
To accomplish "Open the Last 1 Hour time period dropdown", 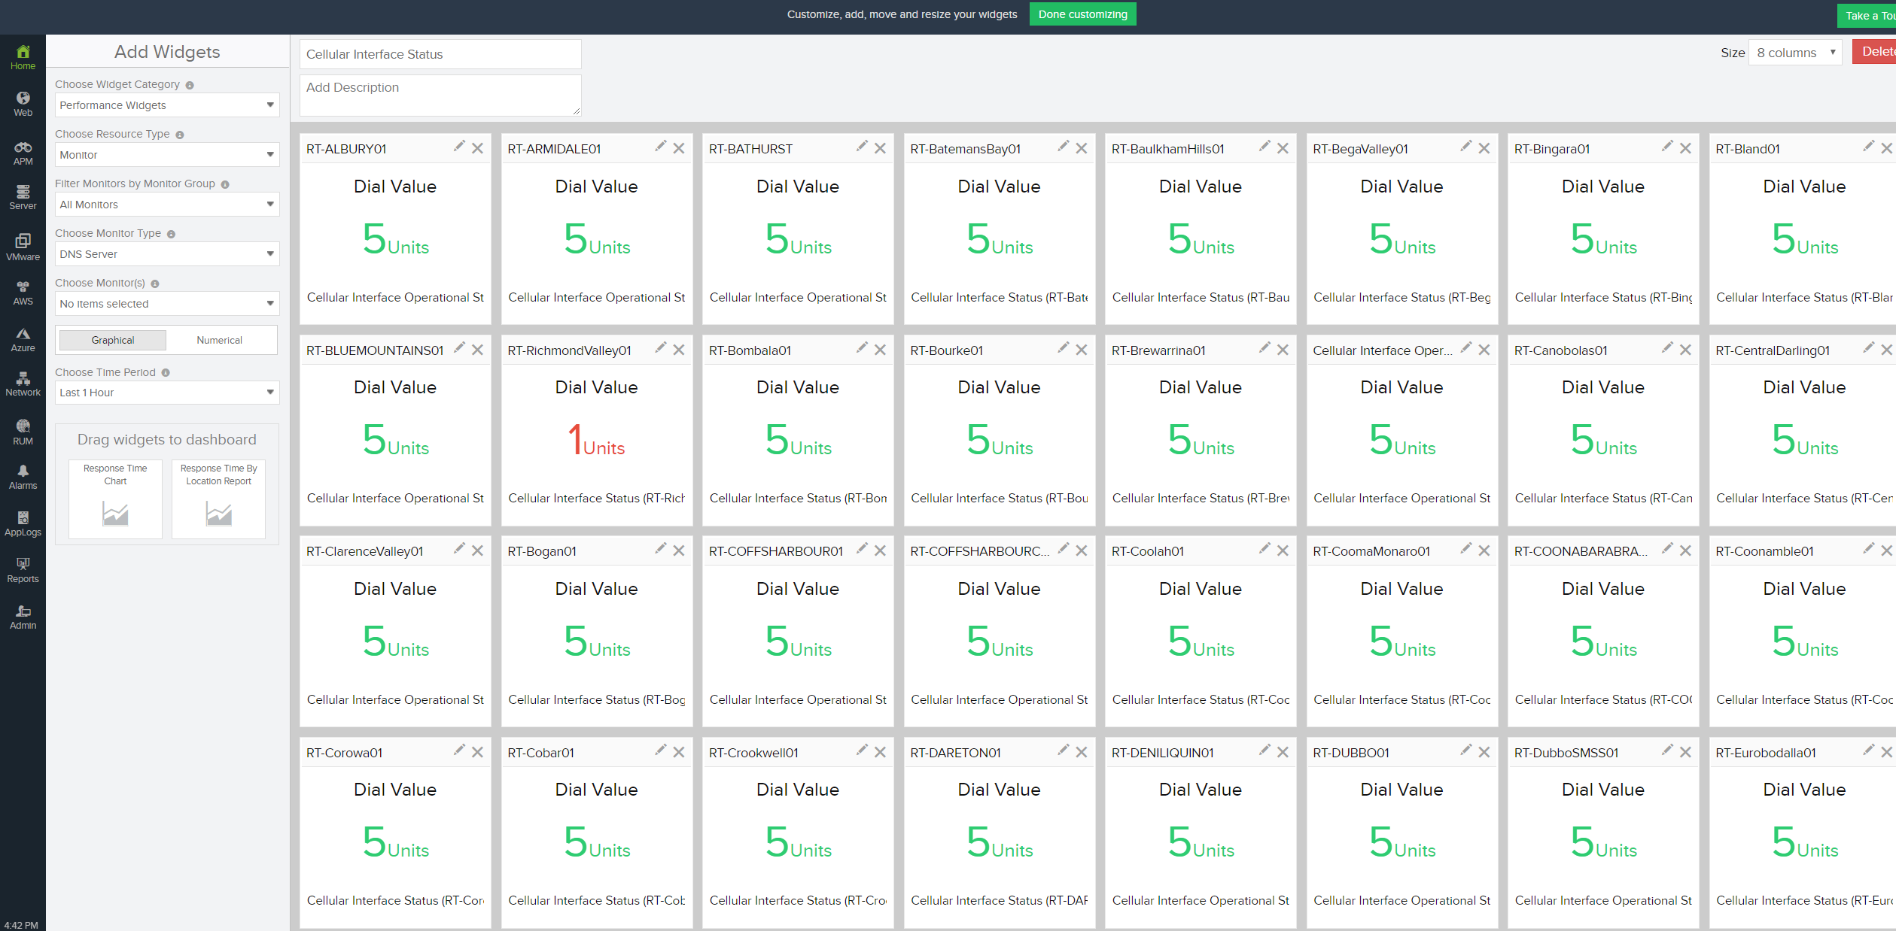I will click(x=166, y=393).
